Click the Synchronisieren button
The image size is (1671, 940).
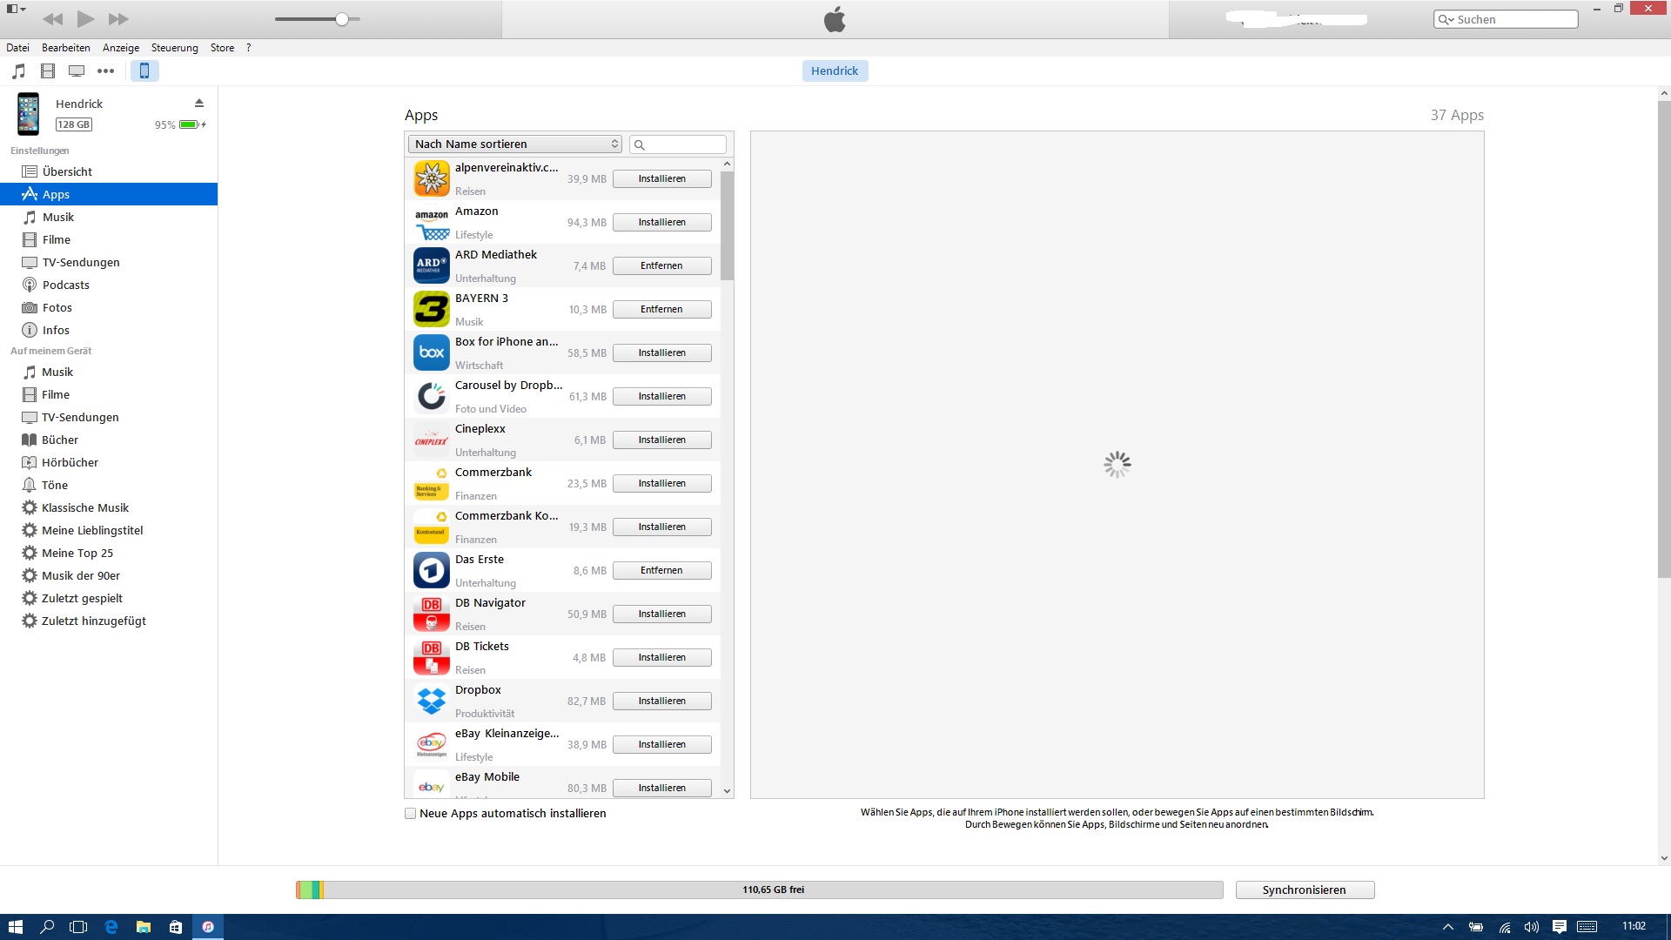click(1304, 890)
